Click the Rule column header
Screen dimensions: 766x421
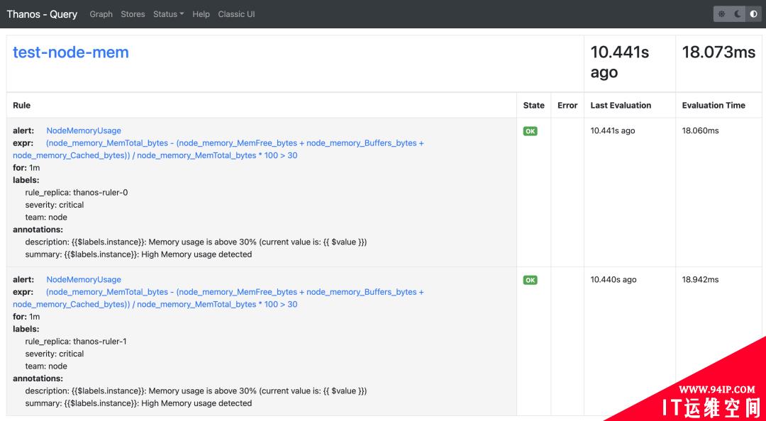tap(21, 105)
